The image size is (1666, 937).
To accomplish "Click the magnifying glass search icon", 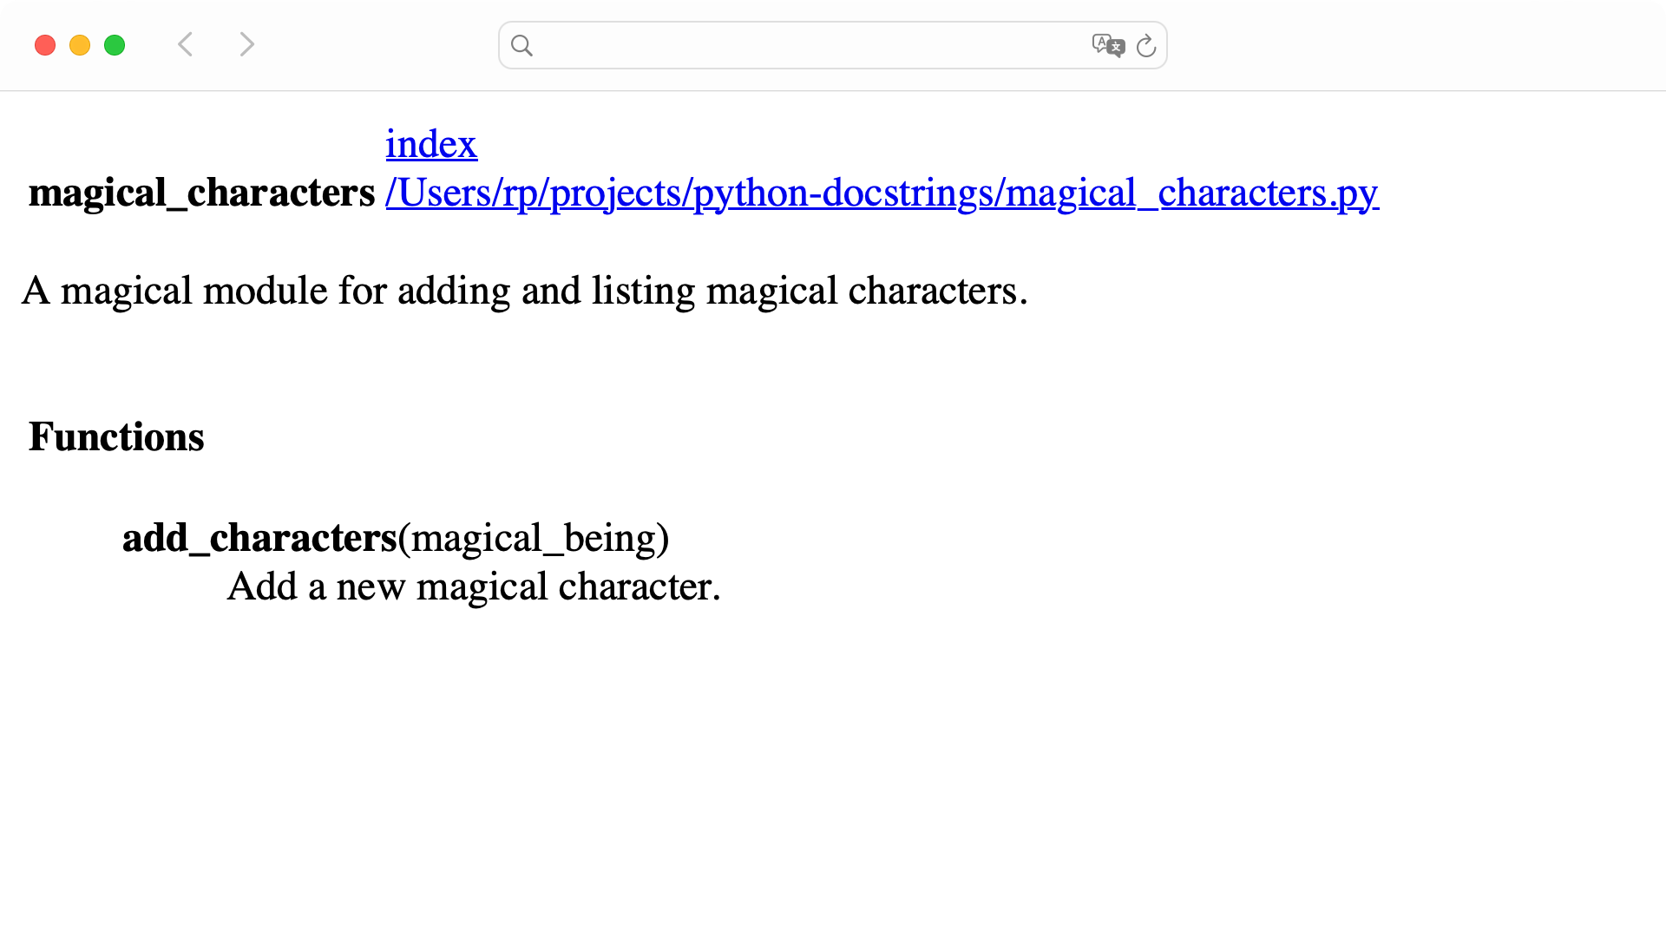I will (x=522, y=45).
